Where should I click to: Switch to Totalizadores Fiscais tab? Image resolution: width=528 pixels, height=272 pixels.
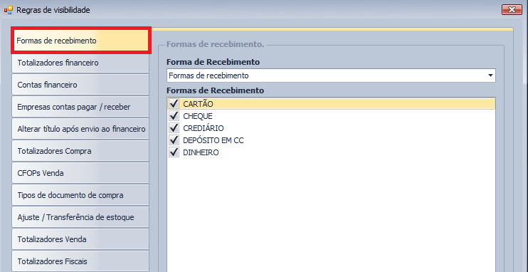pyautogui.click(x=80, y=261)
